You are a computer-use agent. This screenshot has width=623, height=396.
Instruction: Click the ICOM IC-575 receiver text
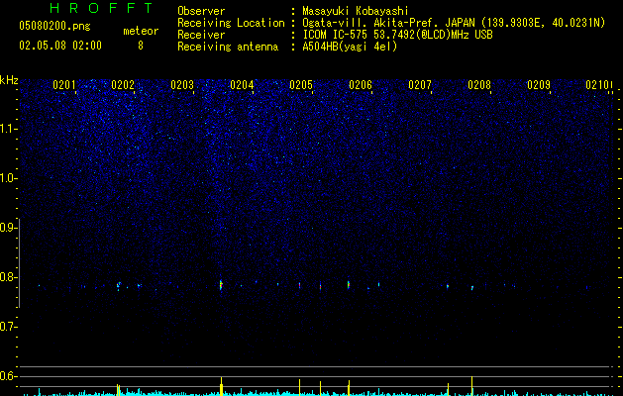[x=397, y=35]
